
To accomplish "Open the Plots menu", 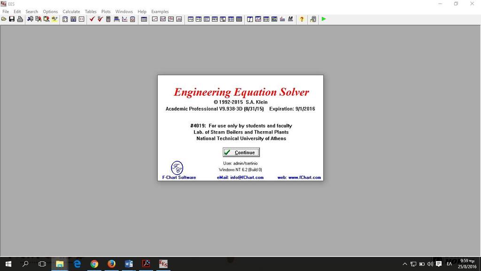I will point(106,11).
